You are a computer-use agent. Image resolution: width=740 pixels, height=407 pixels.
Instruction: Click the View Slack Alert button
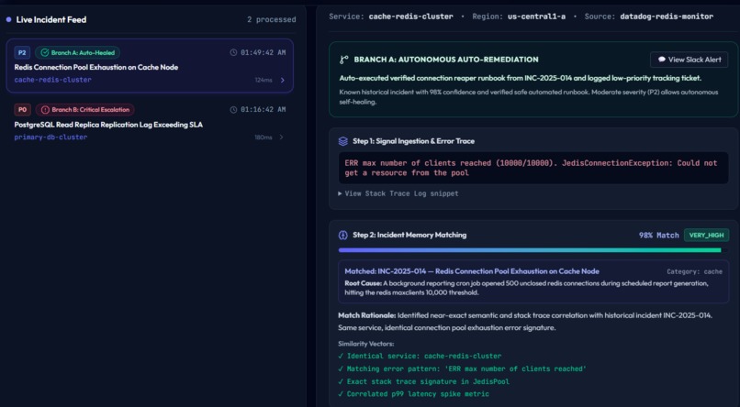coord(689,60)
